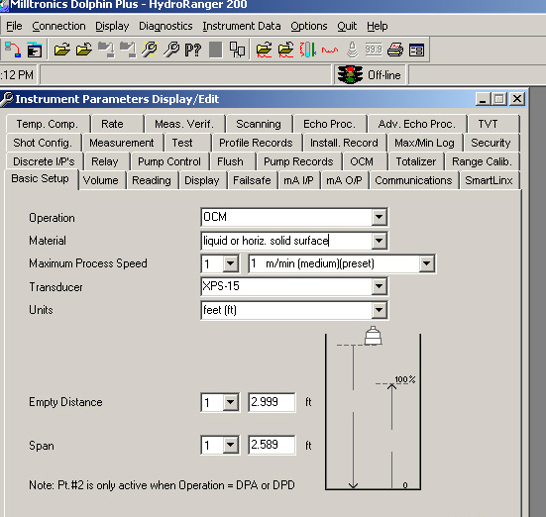
Task: Click the red echo waveform icon
Action: coord(330,50)
